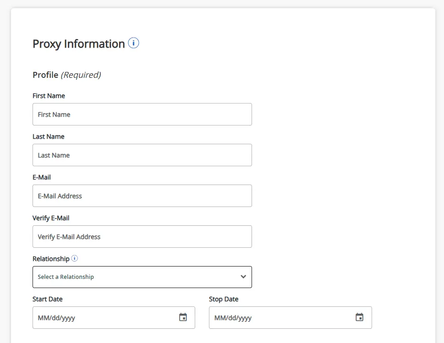Click the Last Name input field
Screen dimensions: 444x343
coord(142,155)
